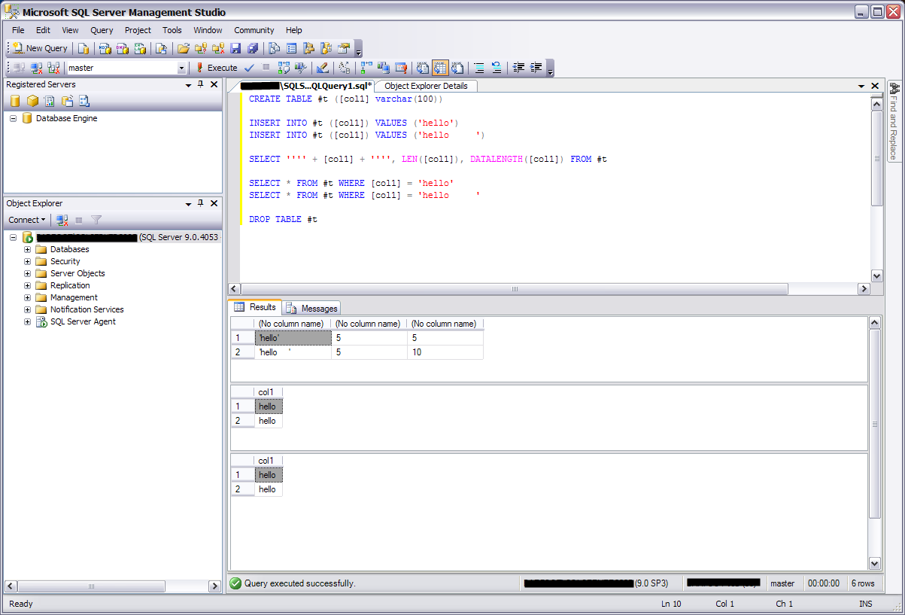Open the Object Explorer filter

[96, 220]
